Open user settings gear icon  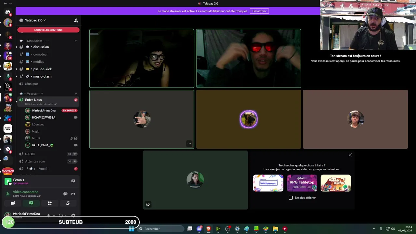(73, 215)
